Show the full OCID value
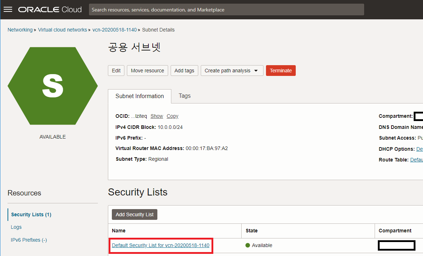 tap(157, 116)
